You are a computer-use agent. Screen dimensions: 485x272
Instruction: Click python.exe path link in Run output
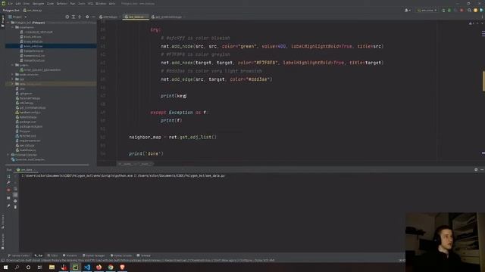coord(77,176)
